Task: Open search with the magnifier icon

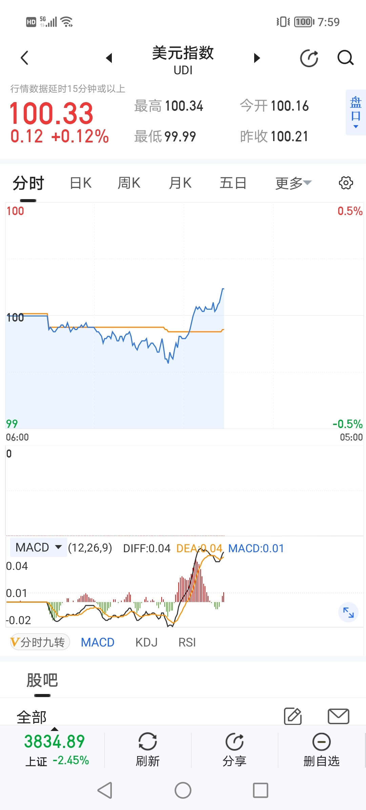Action: (x=346, y=58)
